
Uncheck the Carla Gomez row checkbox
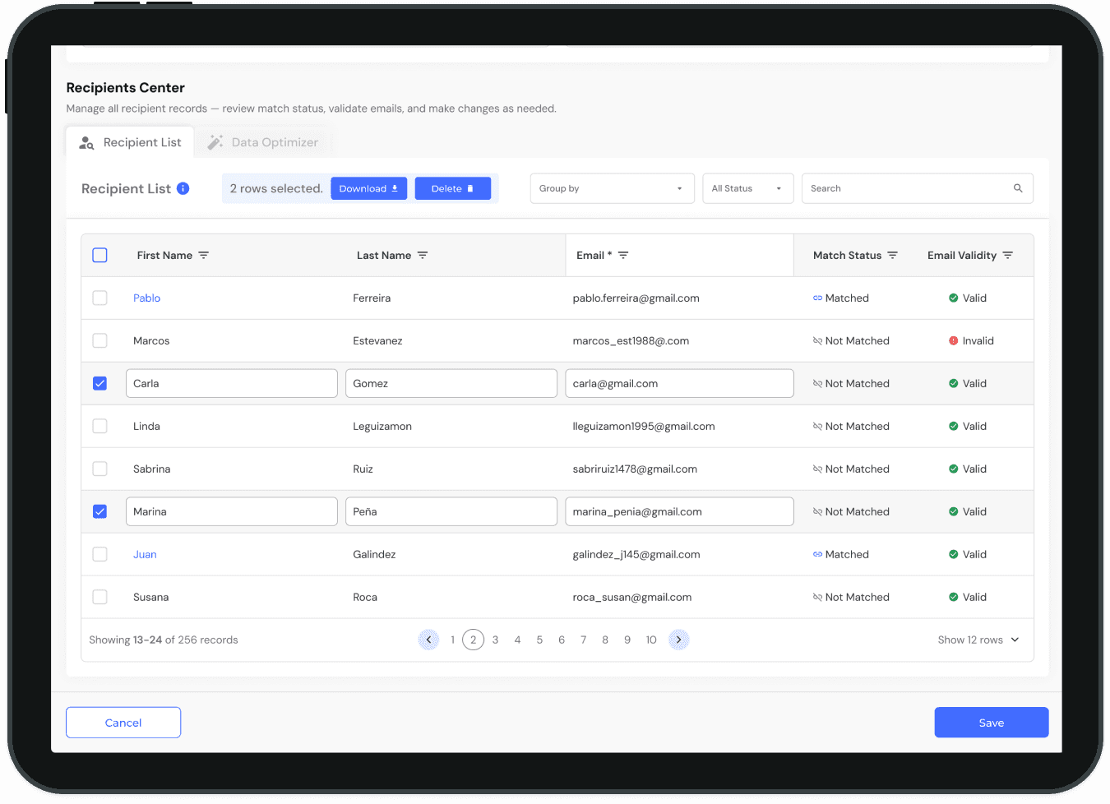[x=100, y=384]
